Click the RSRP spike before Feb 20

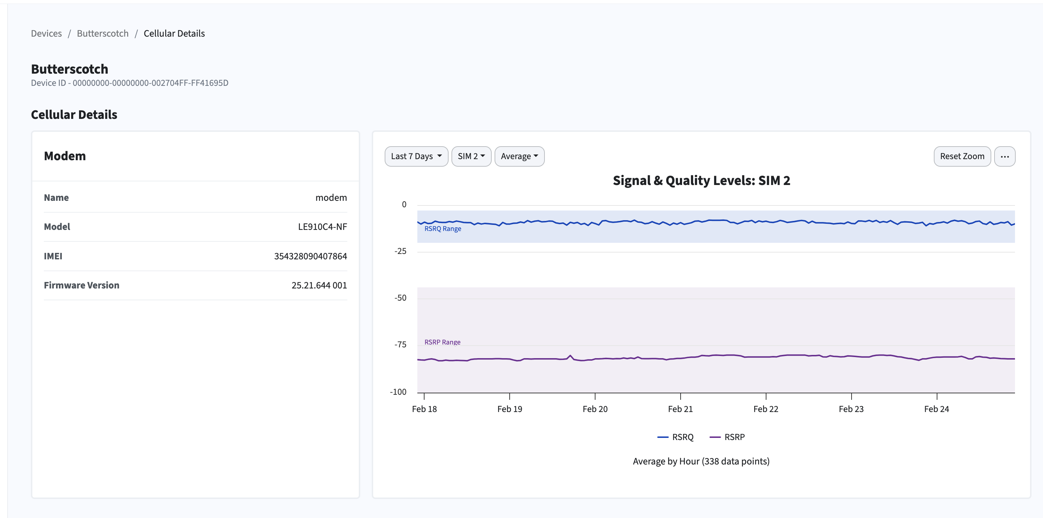coord(570,356)
